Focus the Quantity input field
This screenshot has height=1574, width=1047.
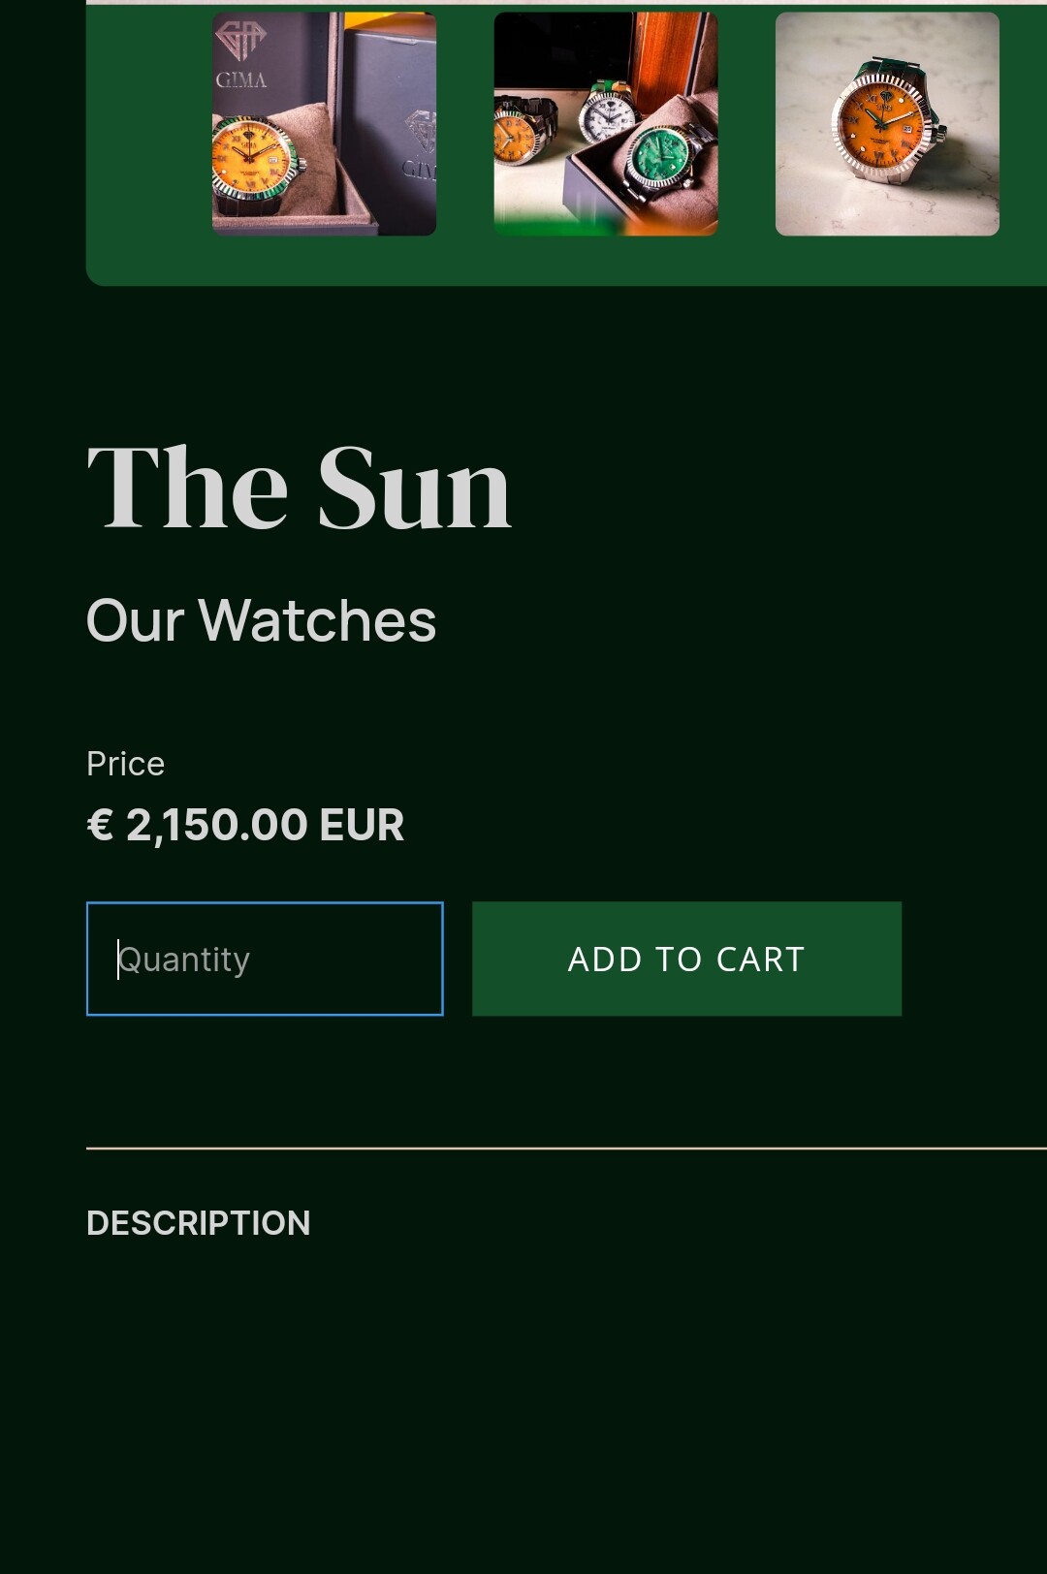coord(265,959)
